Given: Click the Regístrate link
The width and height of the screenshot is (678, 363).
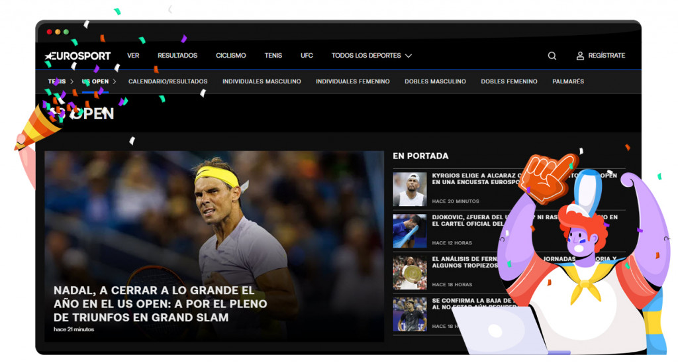Looking at the screenshot, I should click(606, 56).
